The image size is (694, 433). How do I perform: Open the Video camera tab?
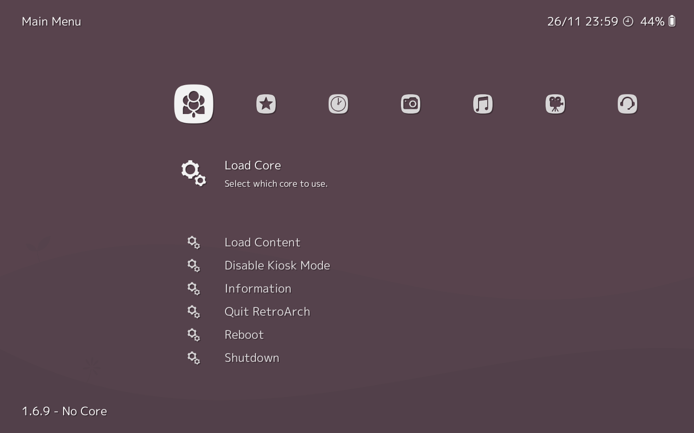pyautogui.click(x=555, y=104)
